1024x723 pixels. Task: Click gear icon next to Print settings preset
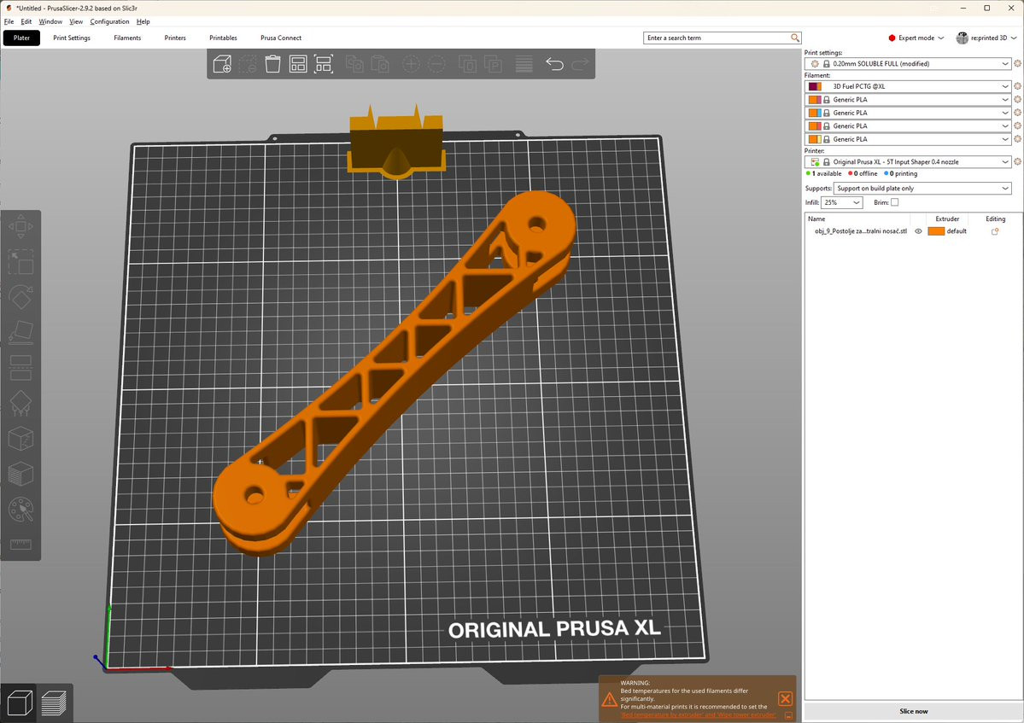click(1017, 63)
